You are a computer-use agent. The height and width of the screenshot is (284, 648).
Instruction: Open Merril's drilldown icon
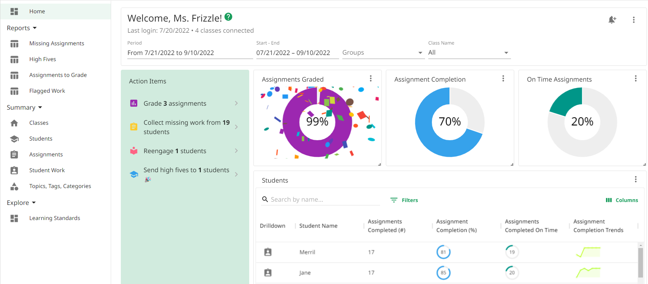pos(268,252)
